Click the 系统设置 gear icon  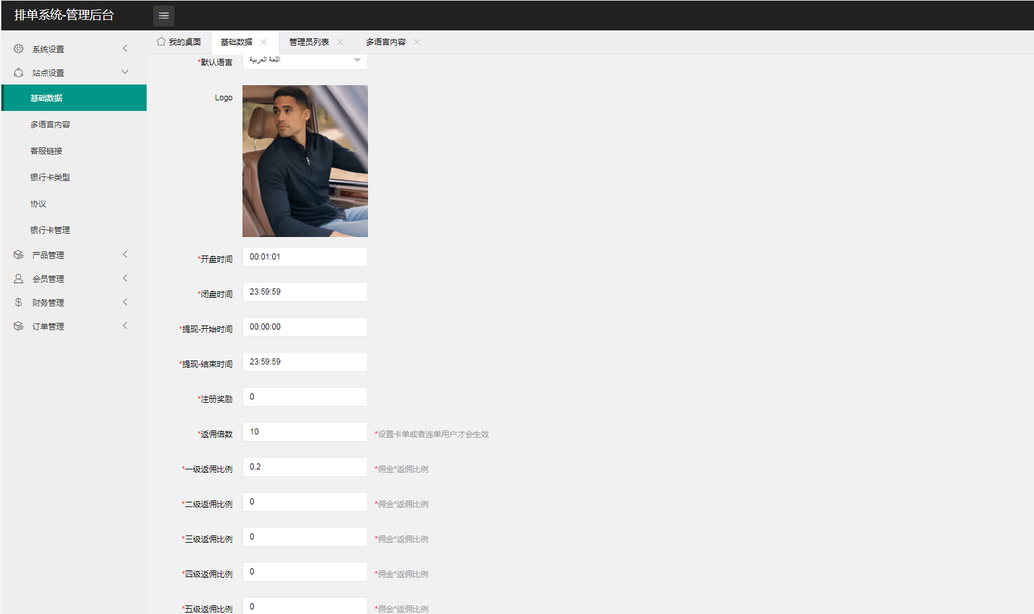[x=18, y=49]
